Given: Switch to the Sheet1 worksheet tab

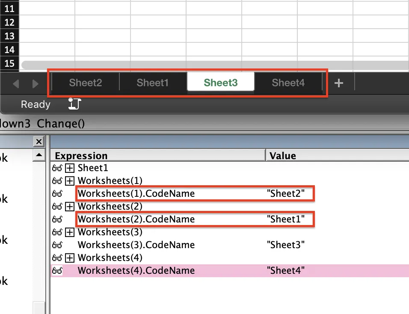Looking at the screenshot, I should [x=153, y=83].
